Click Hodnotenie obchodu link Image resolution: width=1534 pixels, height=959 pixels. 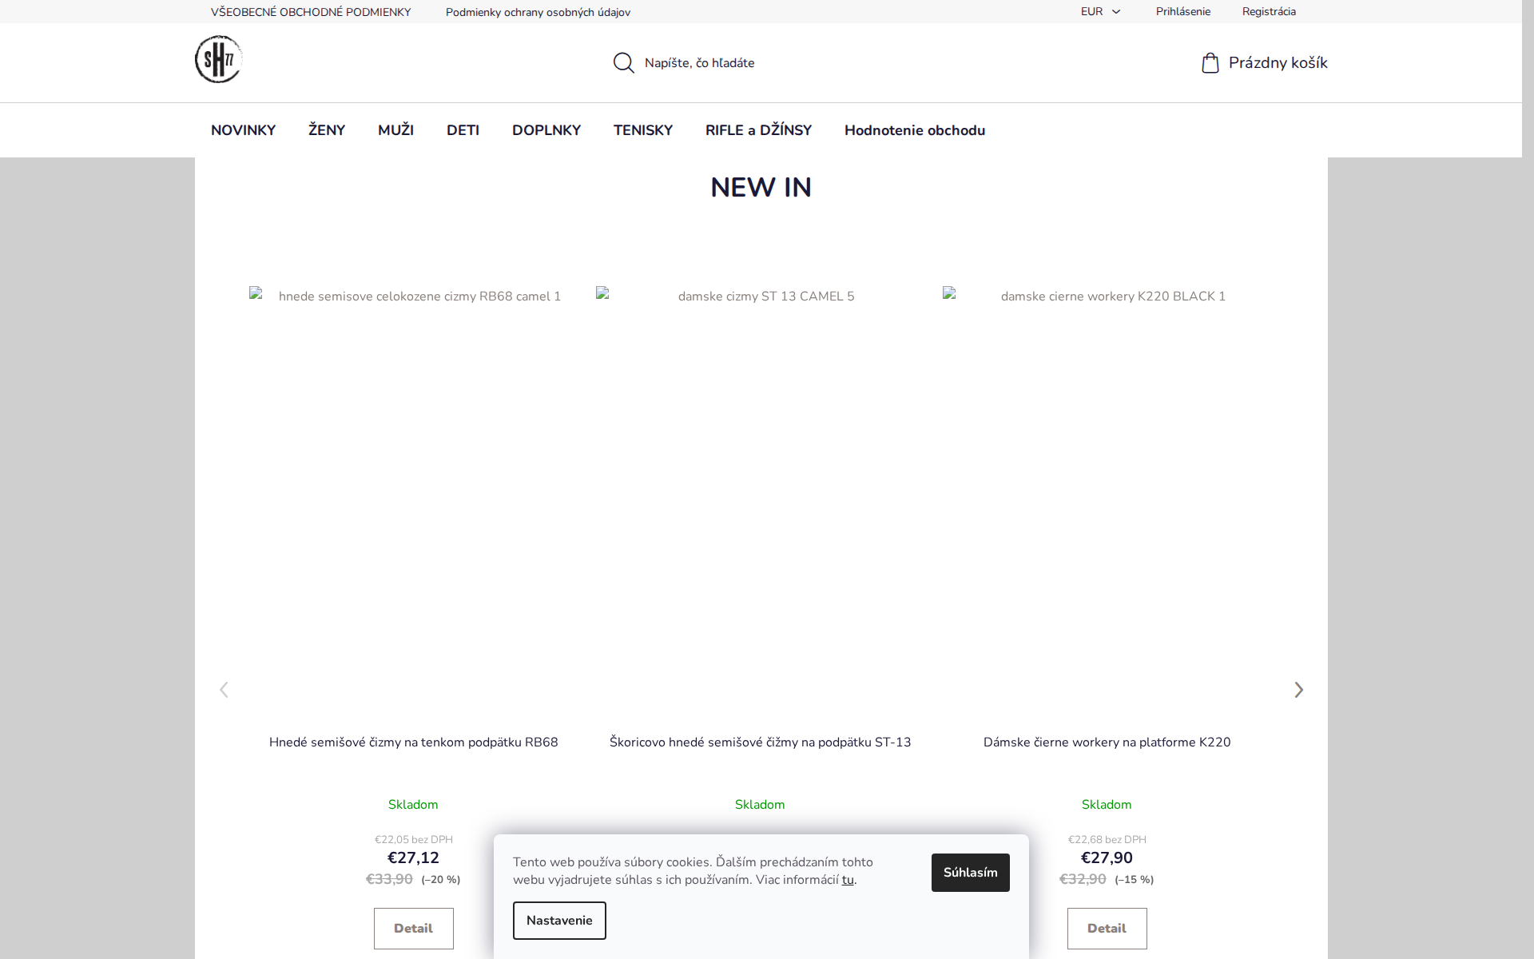click(914, 130)
